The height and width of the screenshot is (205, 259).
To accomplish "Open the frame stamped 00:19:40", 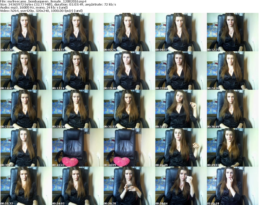I will click(x=129, y=71).
